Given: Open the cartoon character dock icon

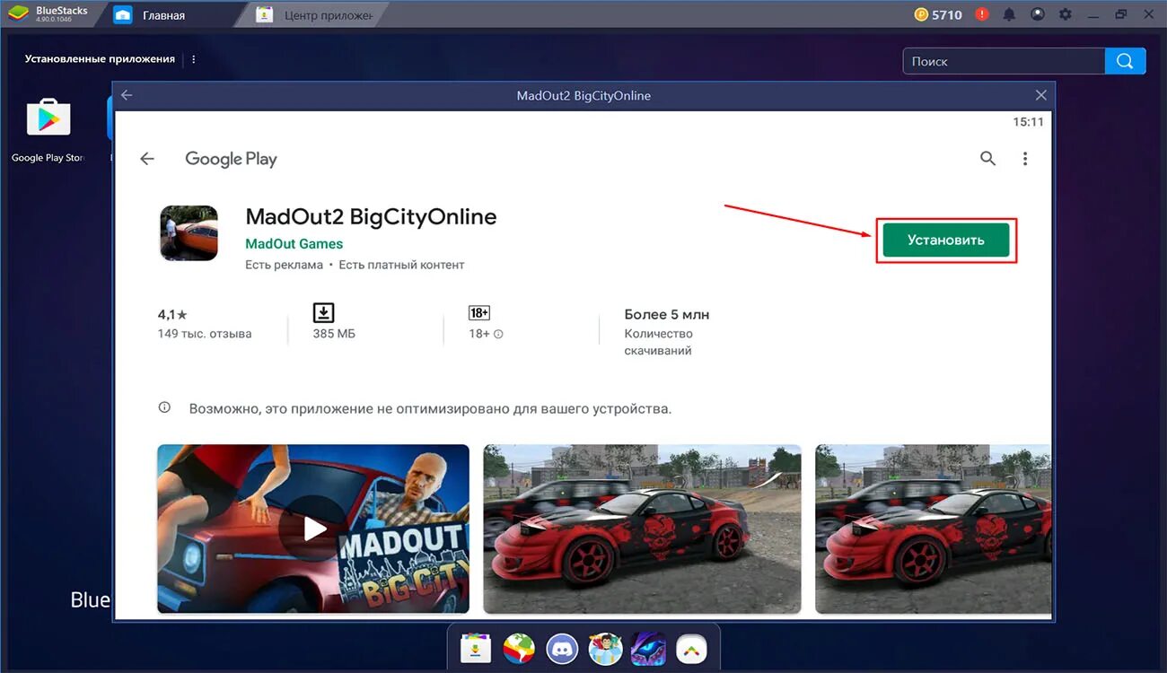Looking at the screenshot, I should click(605, 647).
